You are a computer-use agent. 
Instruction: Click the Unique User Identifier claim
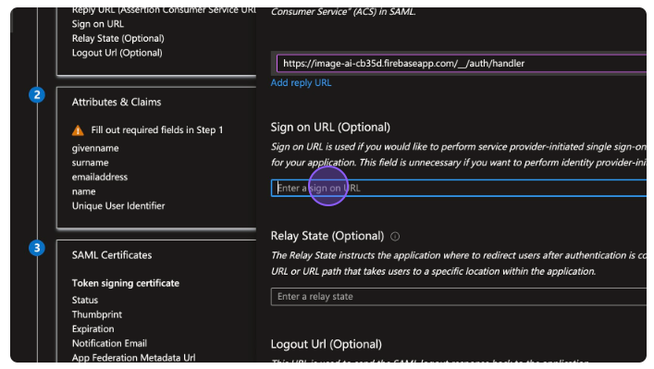(118, 206)
